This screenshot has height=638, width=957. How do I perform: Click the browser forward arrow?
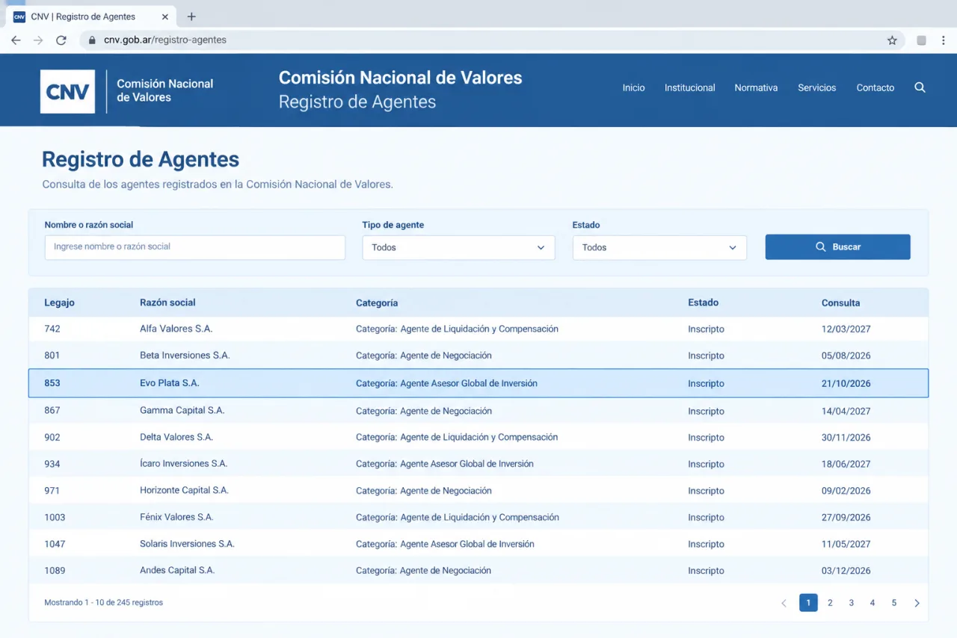tap(38, 40)
